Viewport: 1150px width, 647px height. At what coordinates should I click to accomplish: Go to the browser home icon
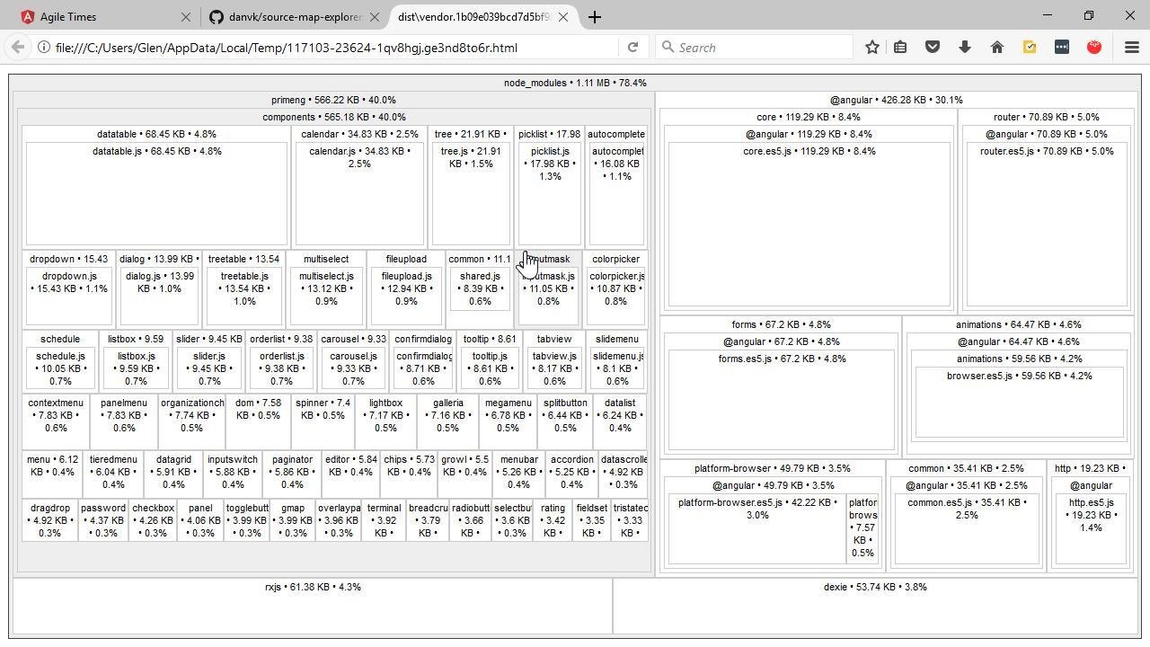pos(997,47)
